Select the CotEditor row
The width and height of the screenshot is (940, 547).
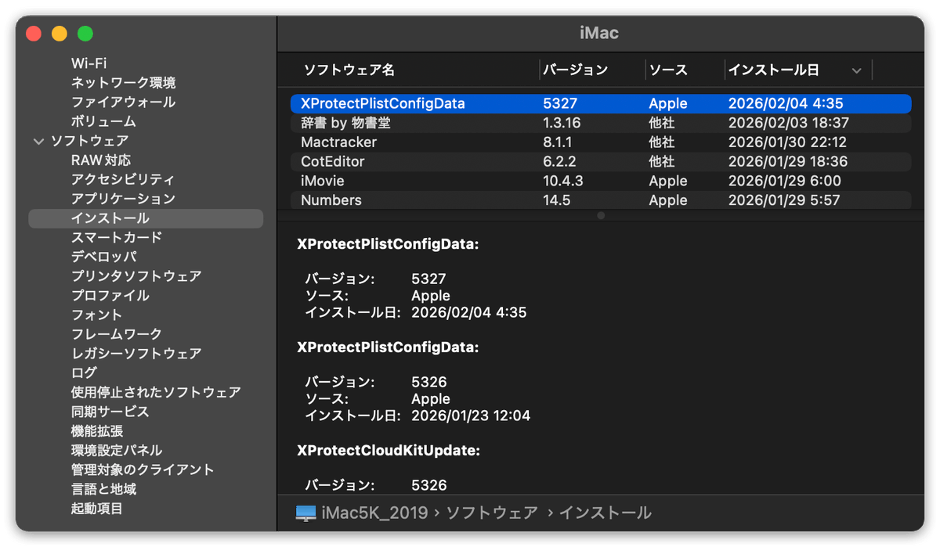click(601, 162)
